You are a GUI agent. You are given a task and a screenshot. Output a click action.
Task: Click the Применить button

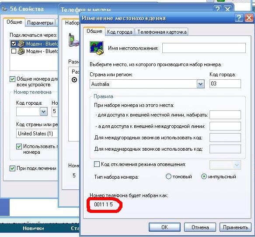click(235, 227)
